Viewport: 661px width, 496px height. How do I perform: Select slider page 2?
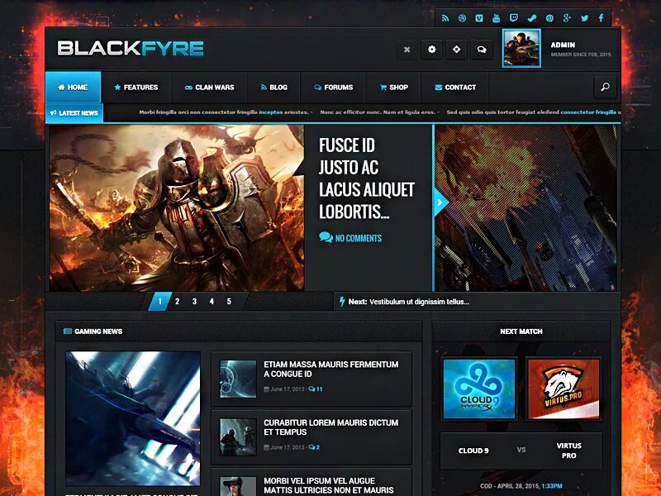[177, 302]
